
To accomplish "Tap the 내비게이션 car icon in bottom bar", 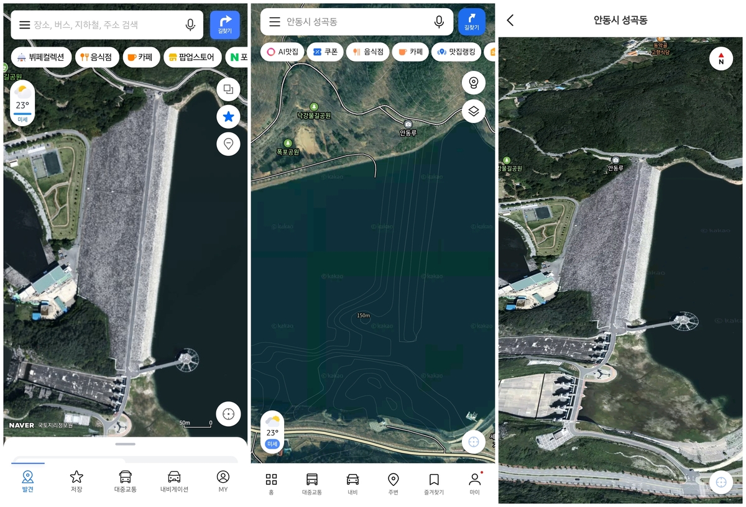I will click(x=174, y=482).
